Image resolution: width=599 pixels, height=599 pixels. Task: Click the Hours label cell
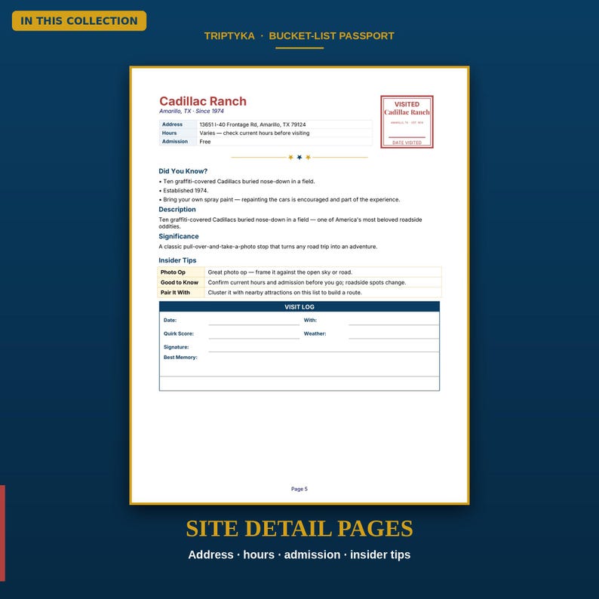click(178, 133)
